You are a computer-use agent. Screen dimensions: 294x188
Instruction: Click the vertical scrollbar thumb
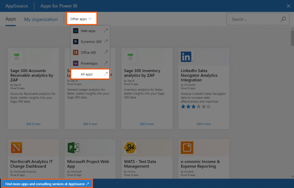click(x=292, y=38)
